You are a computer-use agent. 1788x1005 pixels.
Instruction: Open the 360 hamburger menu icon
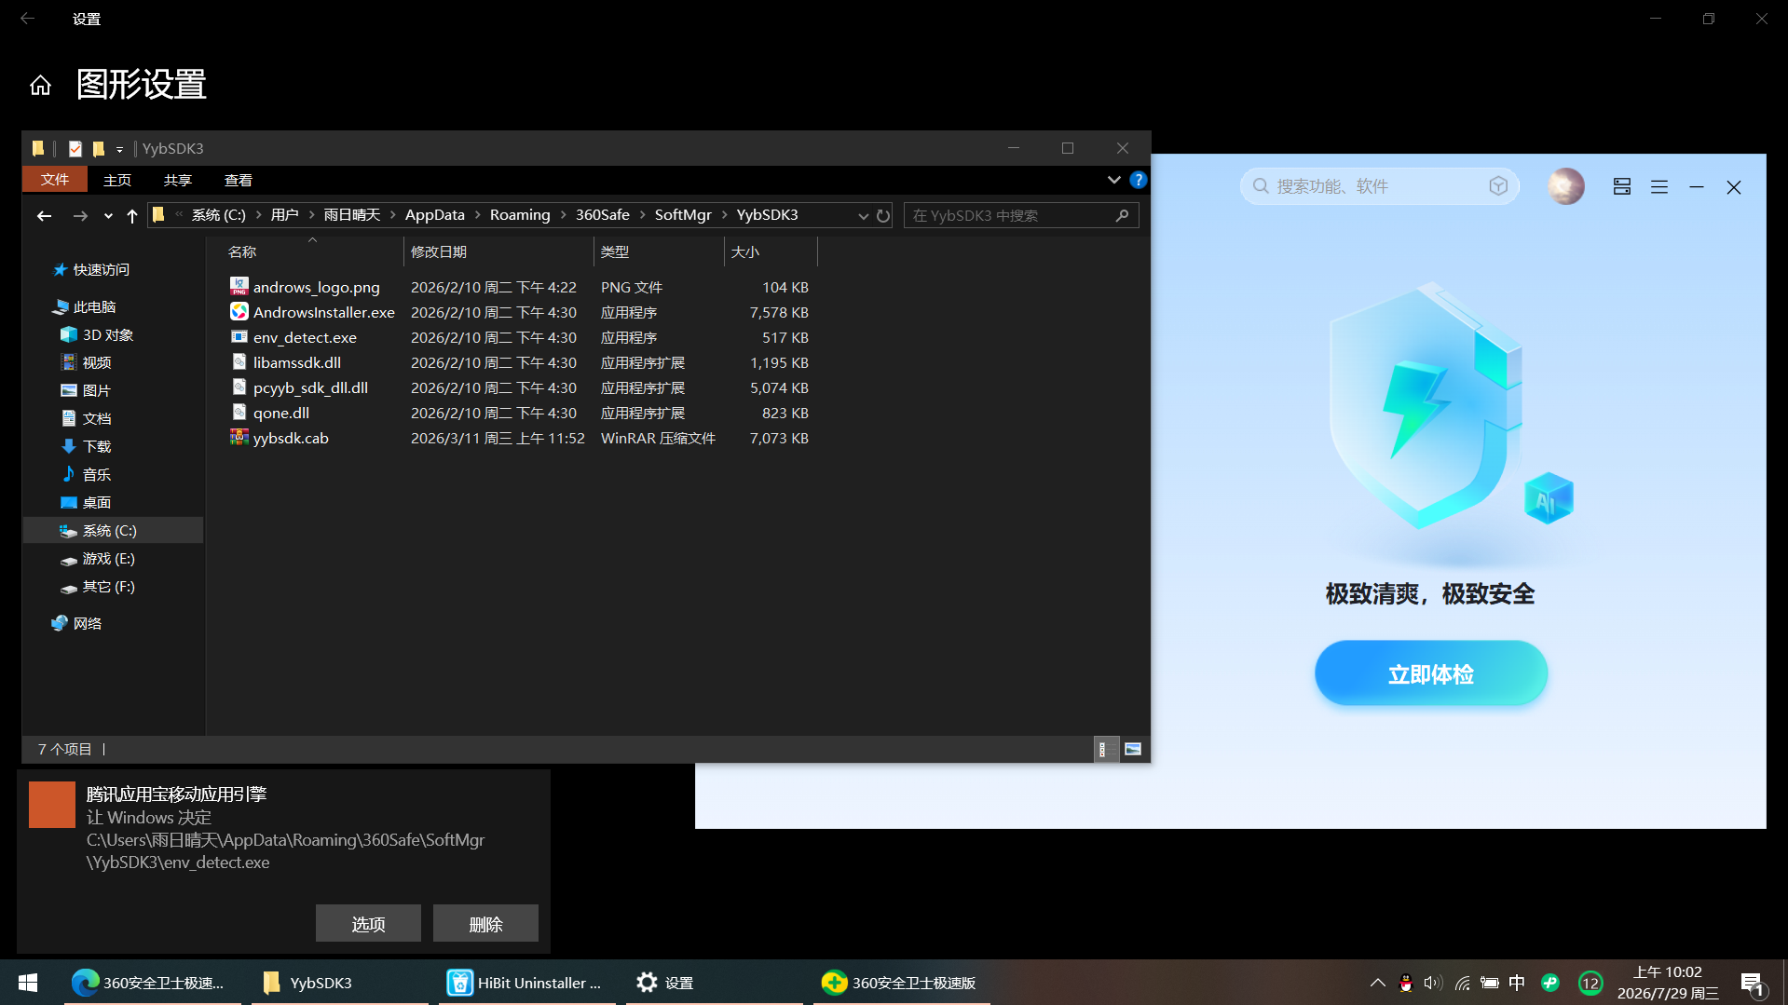pos(1658,187)
